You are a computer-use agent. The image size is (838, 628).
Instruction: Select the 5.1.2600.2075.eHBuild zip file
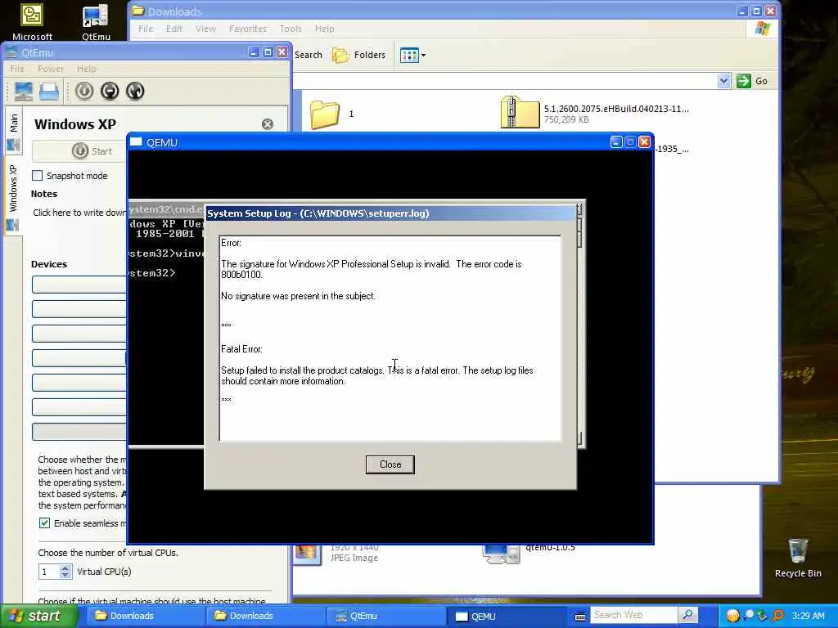pos(594,113)
